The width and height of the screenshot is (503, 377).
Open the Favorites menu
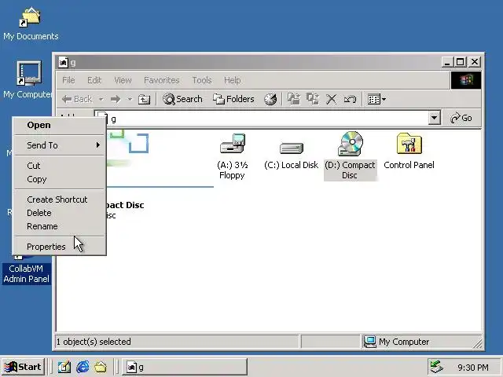click(x=162, y=80)
